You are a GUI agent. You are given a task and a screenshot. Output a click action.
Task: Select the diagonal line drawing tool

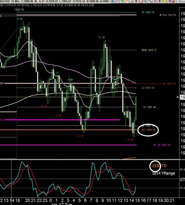150,1
